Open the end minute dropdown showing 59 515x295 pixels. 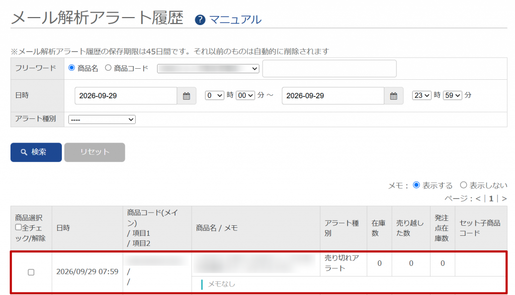pyautogui.click(x=453, y=95)
